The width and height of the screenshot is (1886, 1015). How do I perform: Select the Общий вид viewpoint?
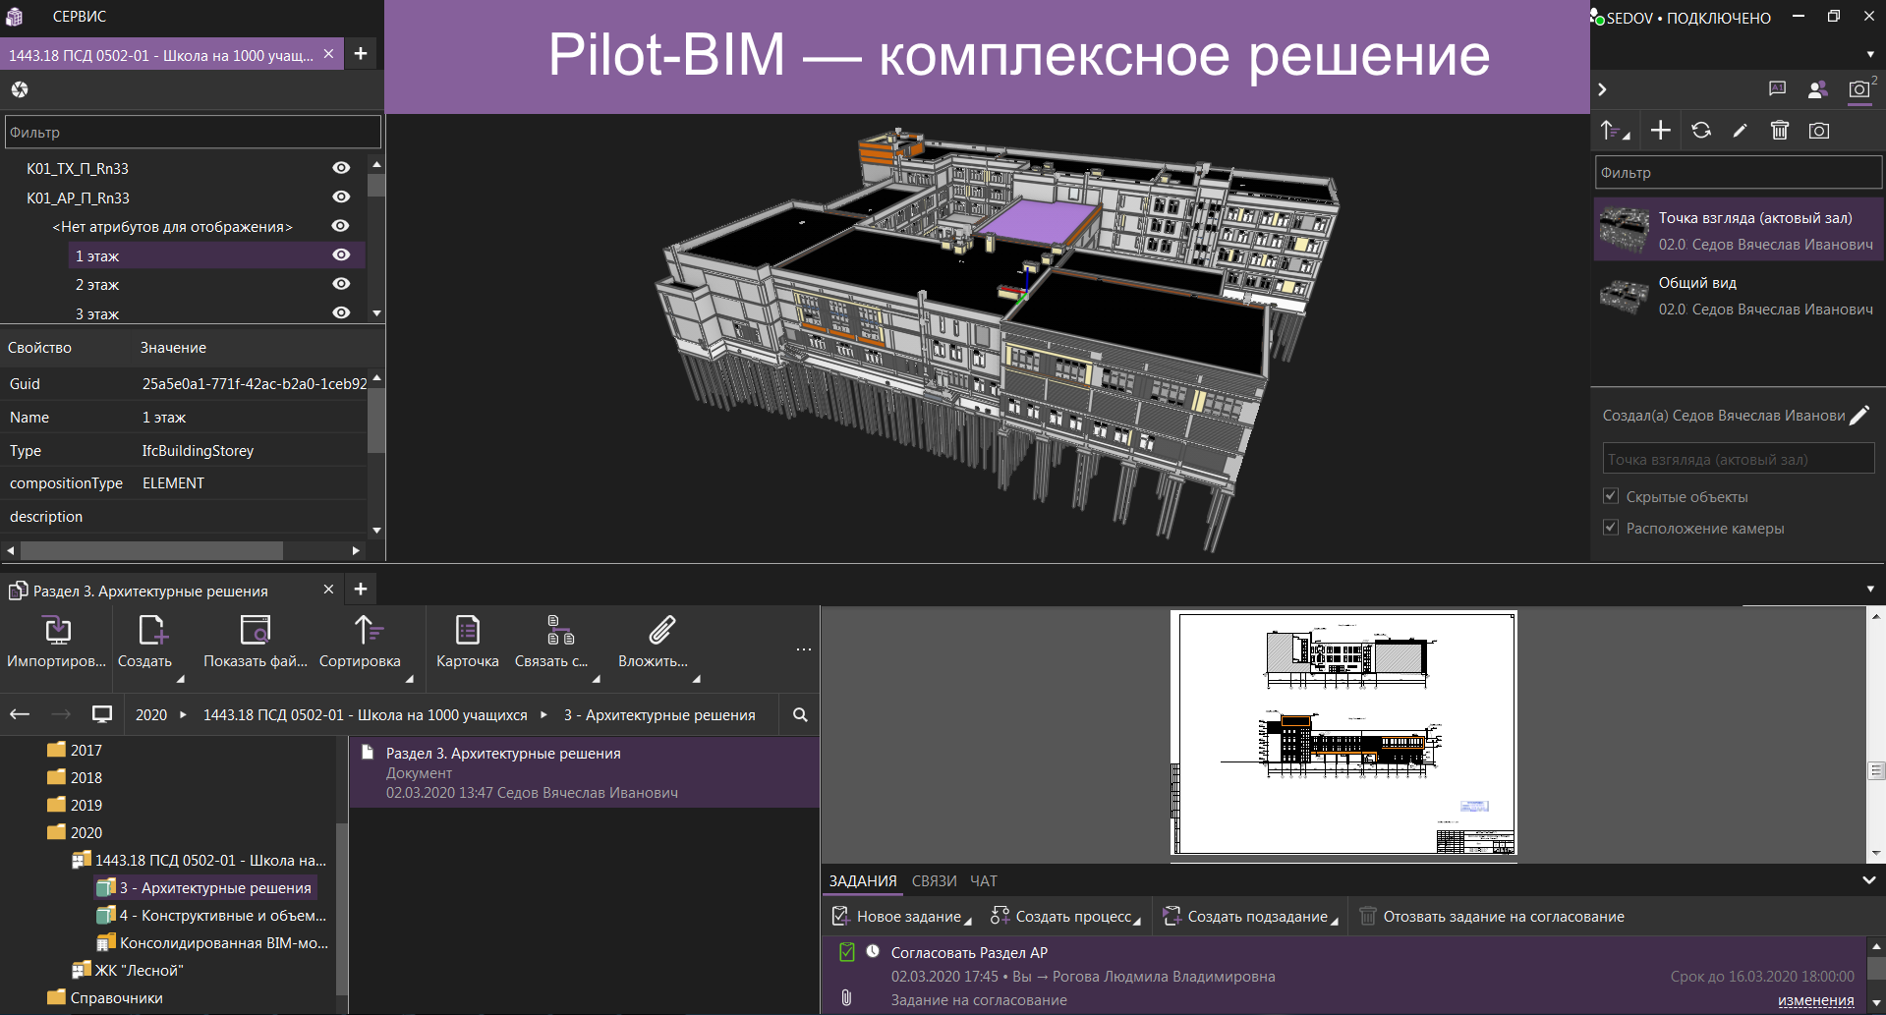pyautogui.click(x=1738, y=296)
